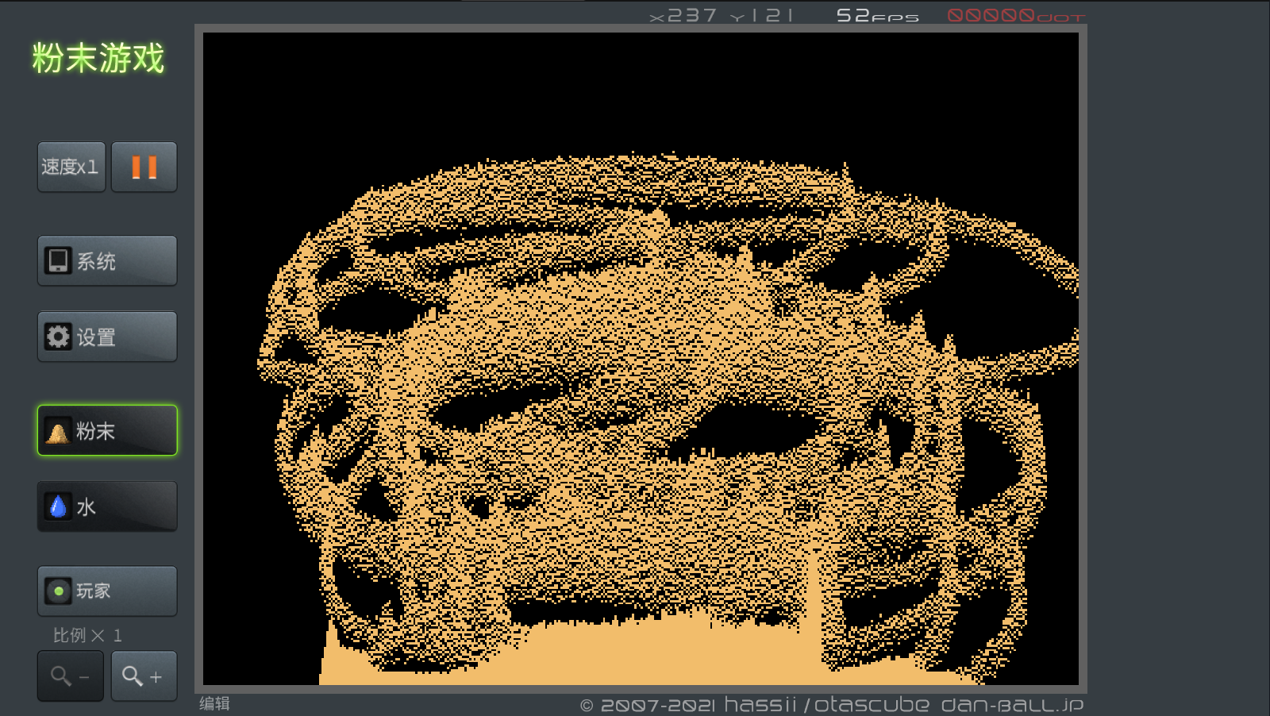The image size is (1270, 716).
Task: Select the 水 water element
Action: (x=107, y=506)
